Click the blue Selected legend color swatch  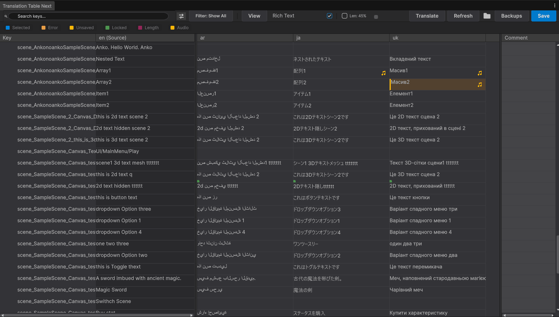[x=8, y=28]
